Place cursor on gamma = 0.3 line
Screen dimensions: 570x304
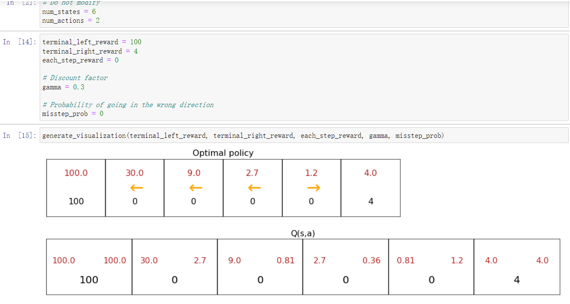click(63, 87)
